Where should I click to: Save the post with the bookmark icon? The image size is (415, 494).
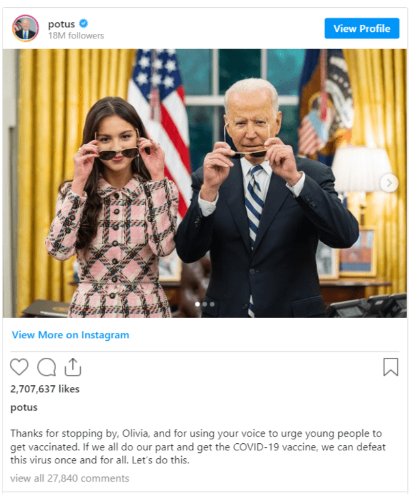(391, 367)
